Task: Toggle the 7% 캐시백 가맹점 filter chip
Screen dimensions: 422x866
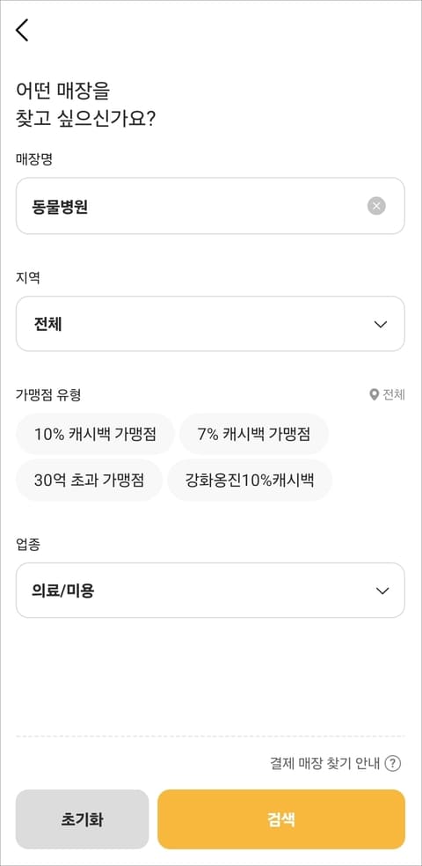Action: (x=254, y=434)
